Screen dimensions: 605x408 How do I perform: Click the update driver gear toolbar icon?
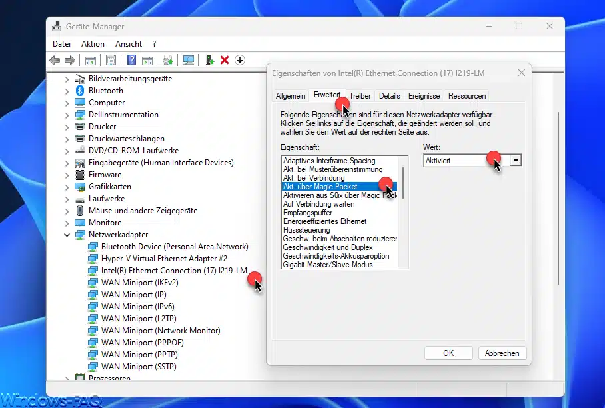[167, 60]
